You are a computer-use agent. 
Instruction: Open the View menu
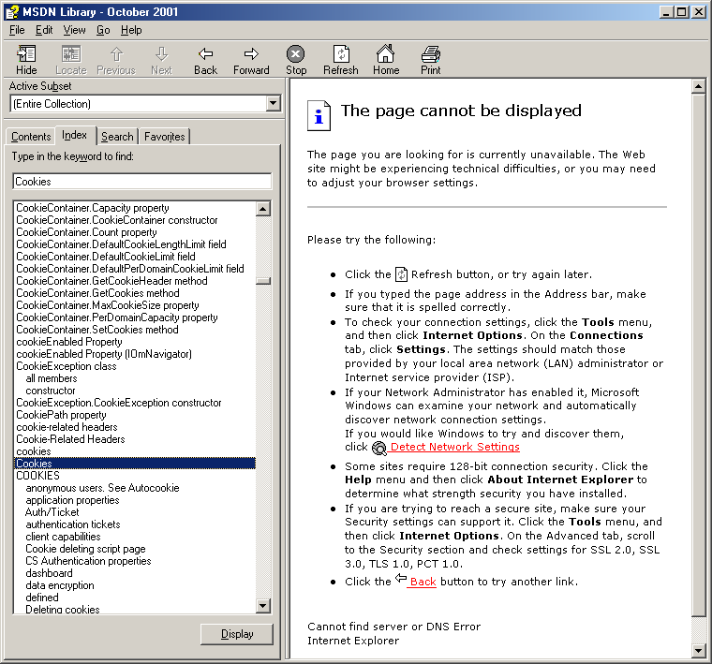74,30
